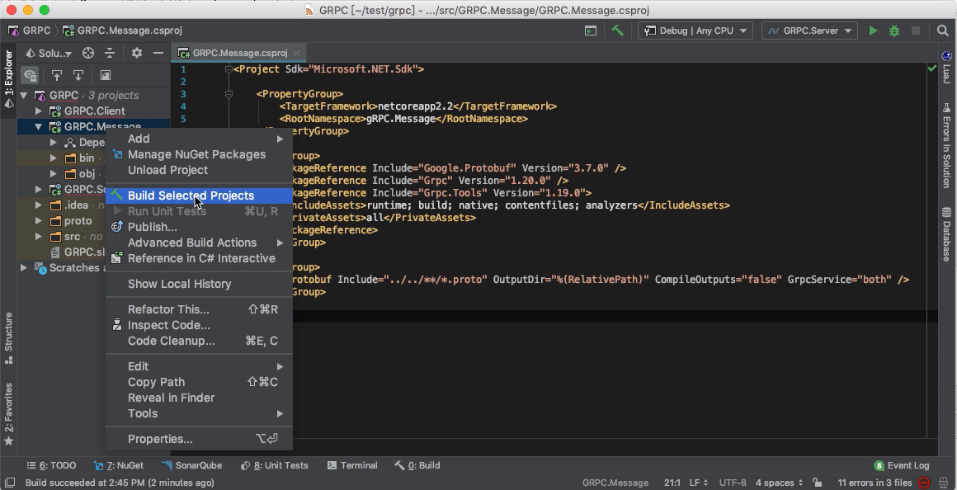Open Explorer settings gear

137,53
